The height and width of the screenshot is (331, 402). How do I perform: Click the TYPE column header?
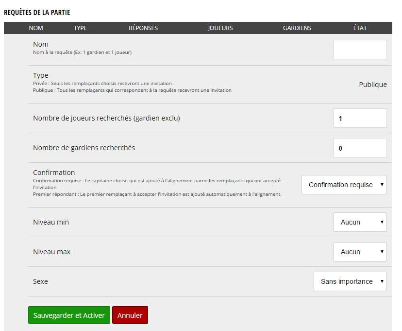[x=80, y=28]
